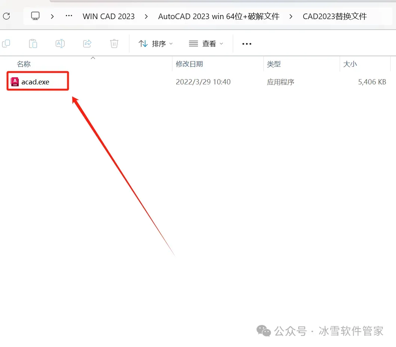Screen dimensions: 396x347
Task: Open the 查看 view dropdown
Action: point(206,44)
